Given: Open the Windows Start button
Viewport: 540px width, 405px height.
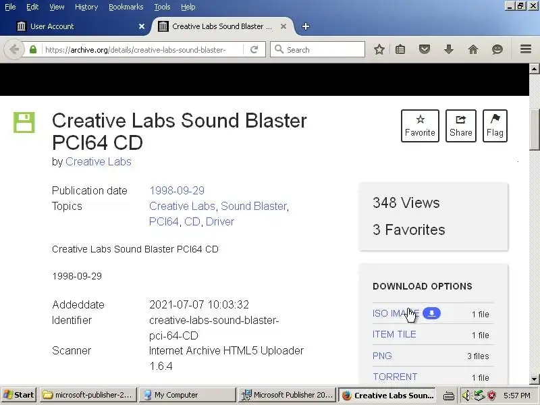Looking at the screenshot, I should pyautogui.click(x=19, y=395).
